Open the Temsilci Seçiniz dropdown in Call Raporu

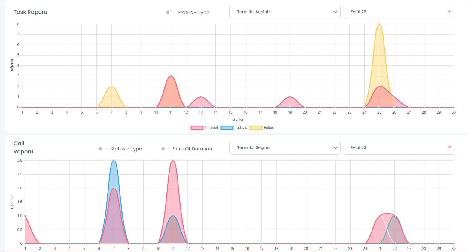point(284,147)
